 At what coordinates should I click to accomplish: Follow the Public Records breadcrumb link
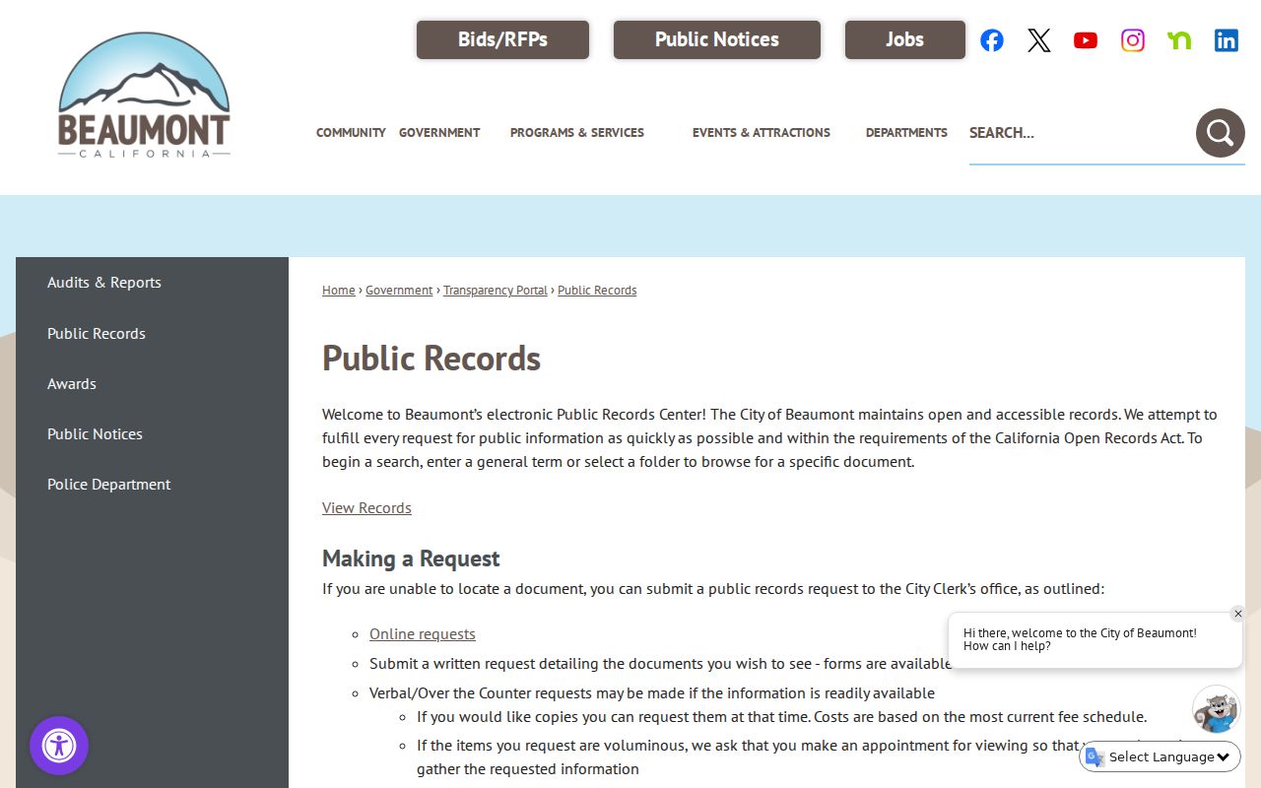[597, 291]
